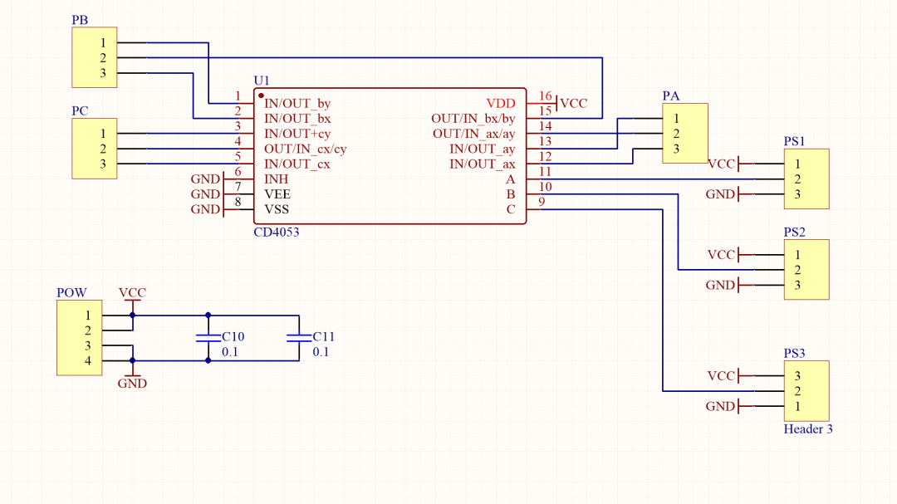The height and width of the screenshot is (504, 897).
Task: Click the PS3 designator label
Action: pyautogui.click(x=795, y=354)
